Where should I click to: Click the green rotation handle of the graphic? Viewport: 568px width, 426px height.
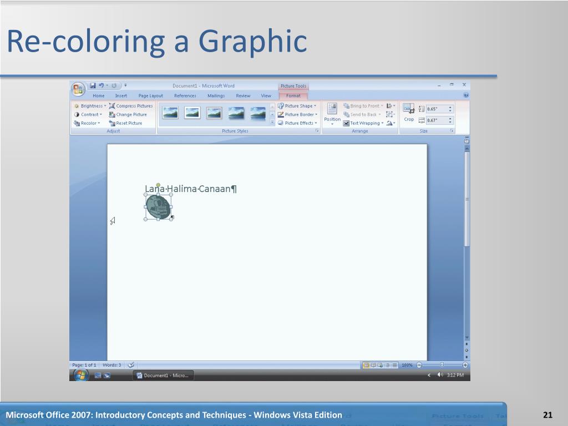click(158, 185)
